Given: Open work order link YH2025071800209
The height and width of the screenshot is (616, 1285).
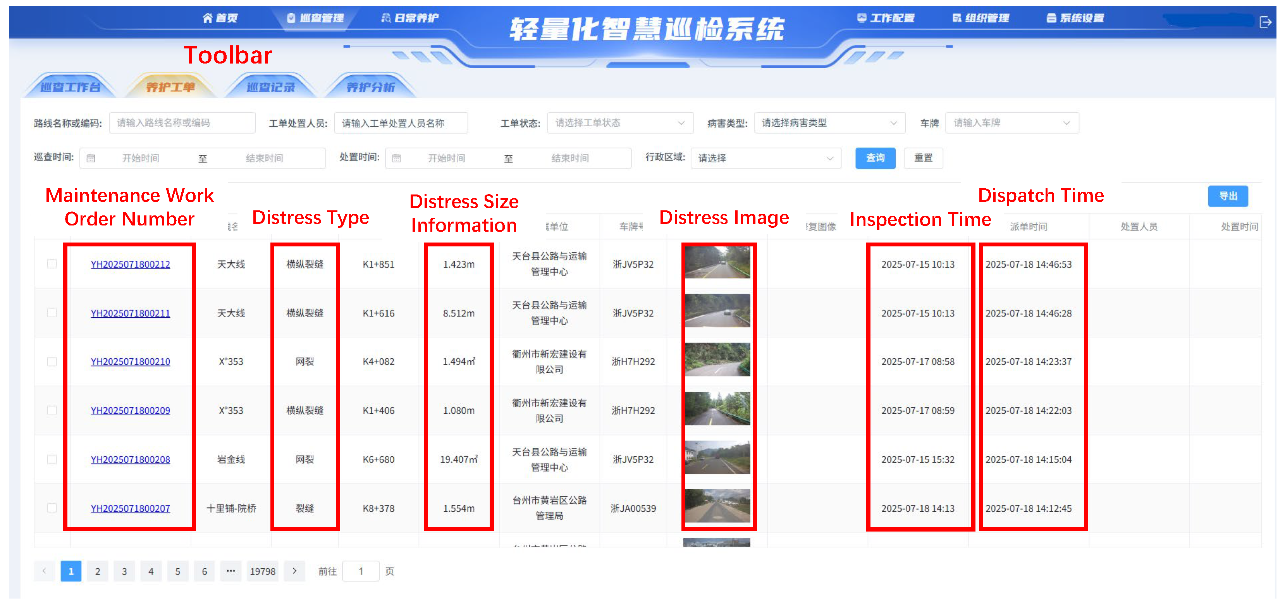Looking at the screenshot, I should click(130, 411).
